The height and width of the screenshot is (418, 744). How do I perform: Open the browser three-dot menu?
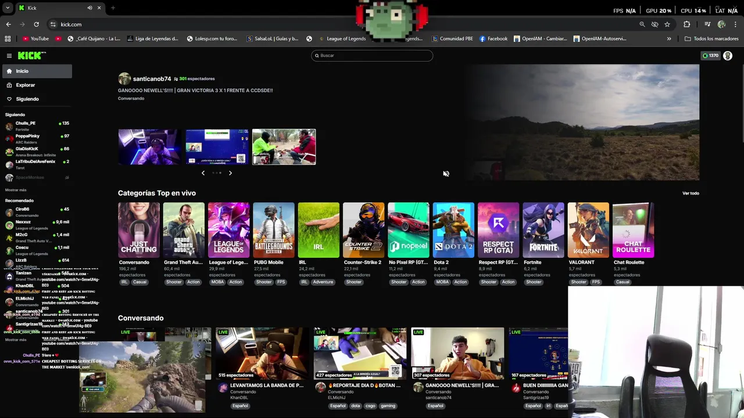tap(735, 24)
